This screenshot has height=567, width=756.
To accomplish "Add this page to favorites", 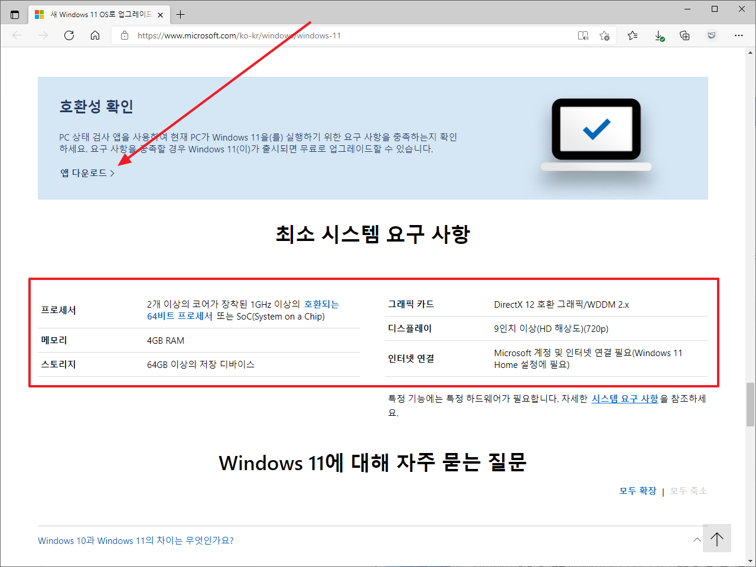I will pos(604,35).
